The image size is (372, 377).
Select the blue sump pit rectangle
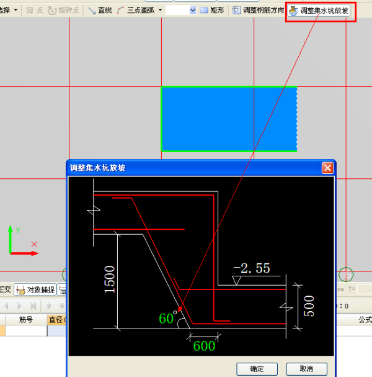pos(229,119)
